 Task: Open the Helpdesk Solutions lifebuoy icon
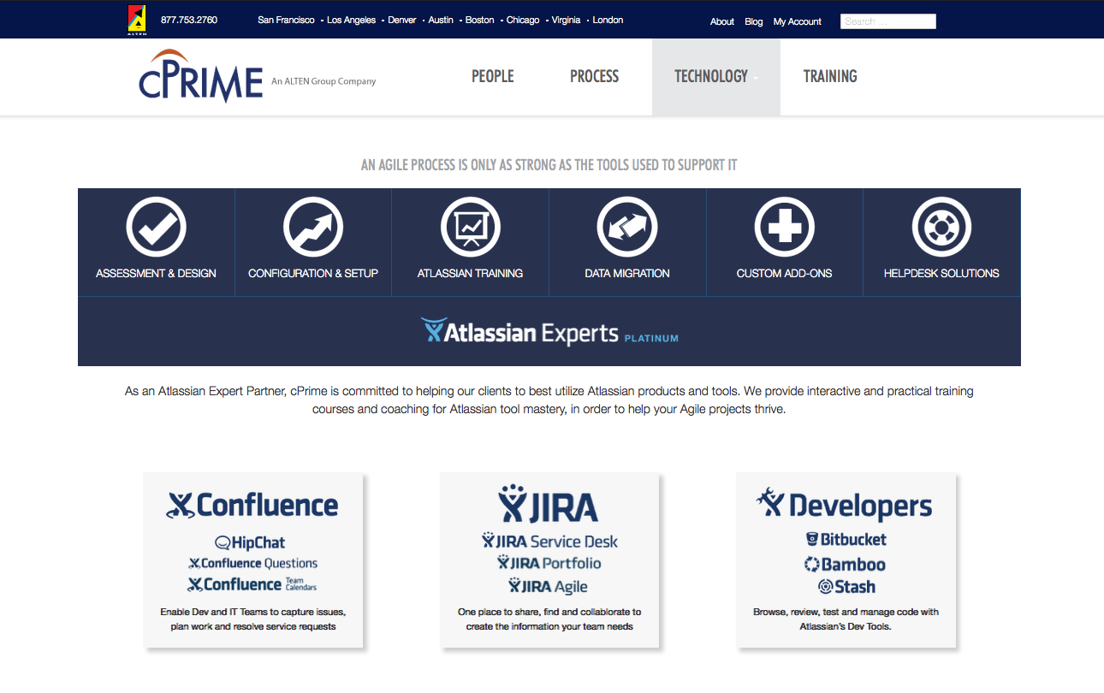[941, 227]
